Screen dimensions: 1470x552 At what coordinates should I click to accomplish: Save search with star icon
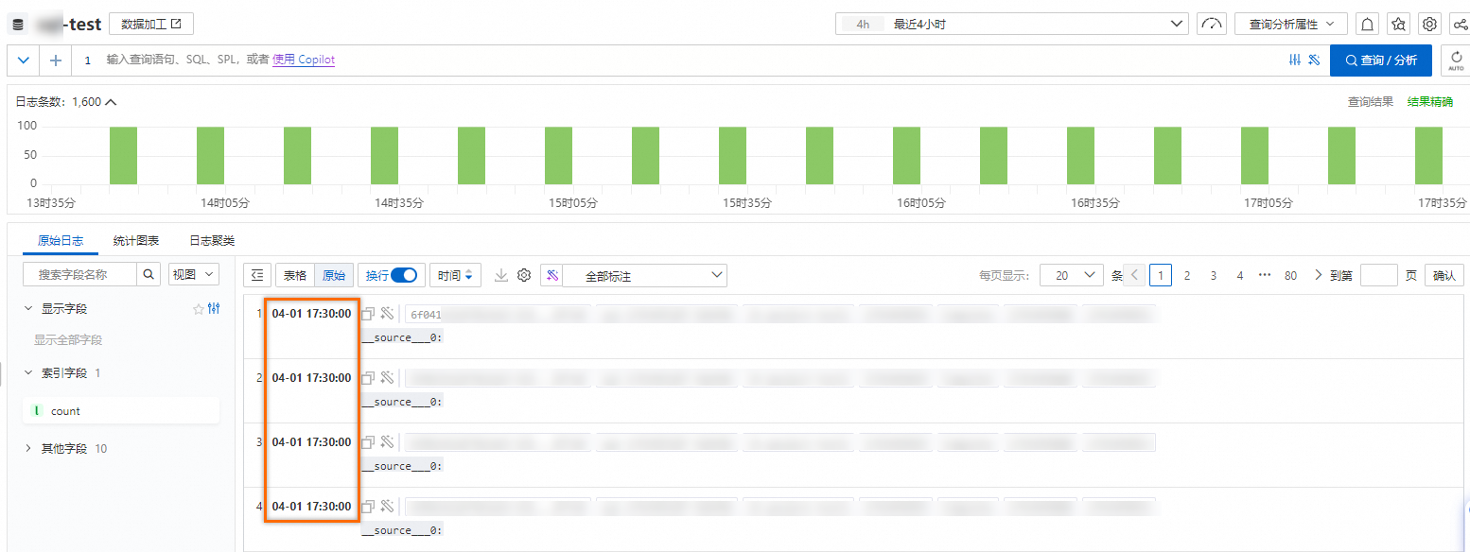point(1399,24)
